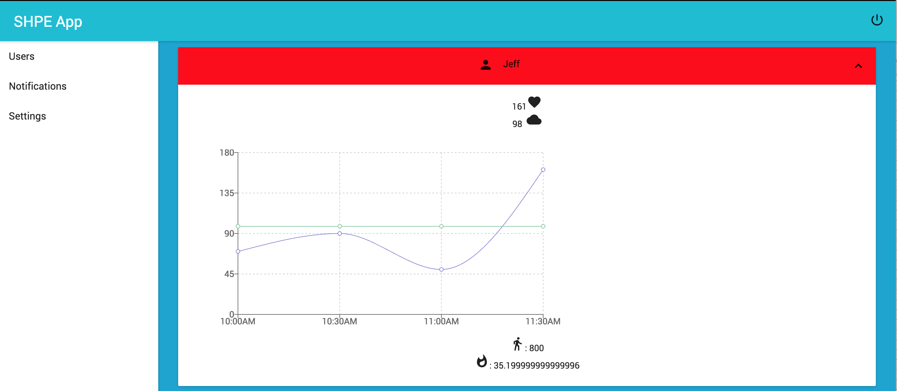Click the person icon beside Jeff

486,65
